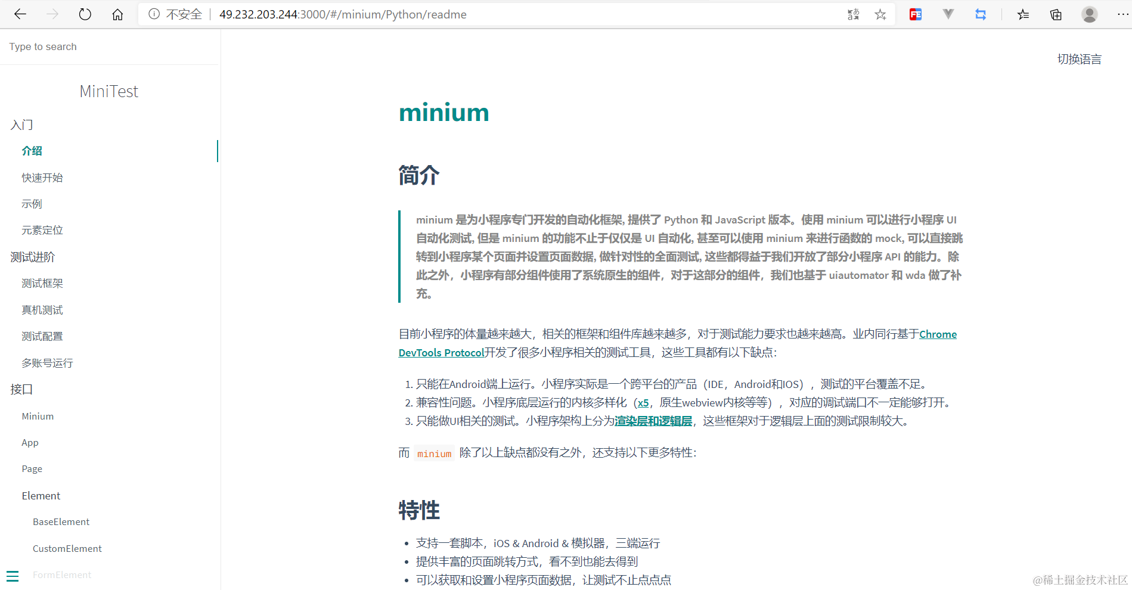Select the 介绍 sidebar item
Viewport: 1132px width, 590px height.
point(32,151)
